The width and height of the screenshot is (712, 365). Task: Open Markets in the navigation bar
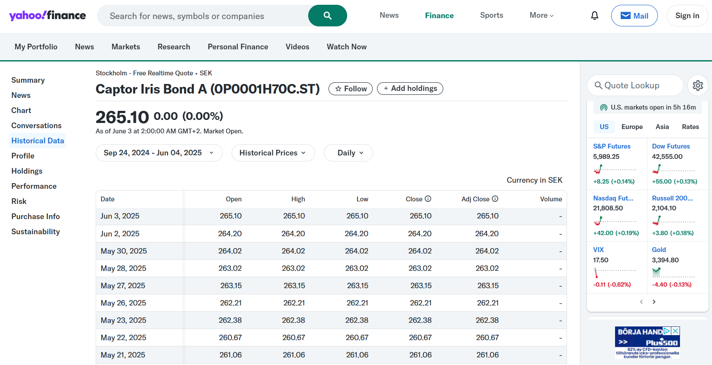pos(126,47)
